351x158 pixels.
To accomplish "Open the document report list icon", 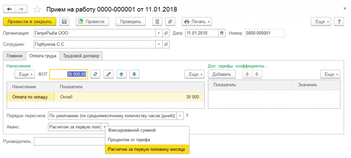I will coord(157,21).
